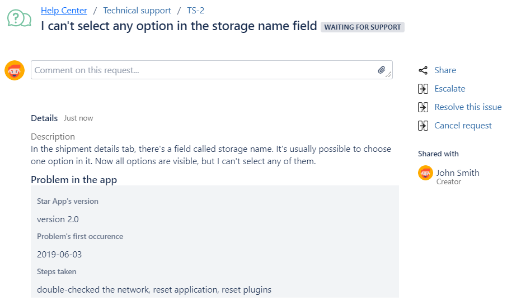Click John Smith's avatar under Shared with
Screen dimensions: 507x306
425,173
